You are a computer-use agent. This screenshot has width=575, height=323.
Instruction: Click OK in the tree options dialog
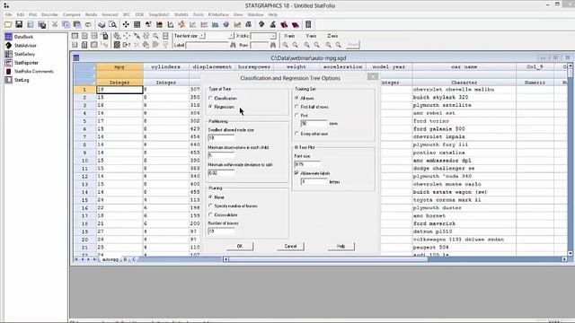pos(240,246)
